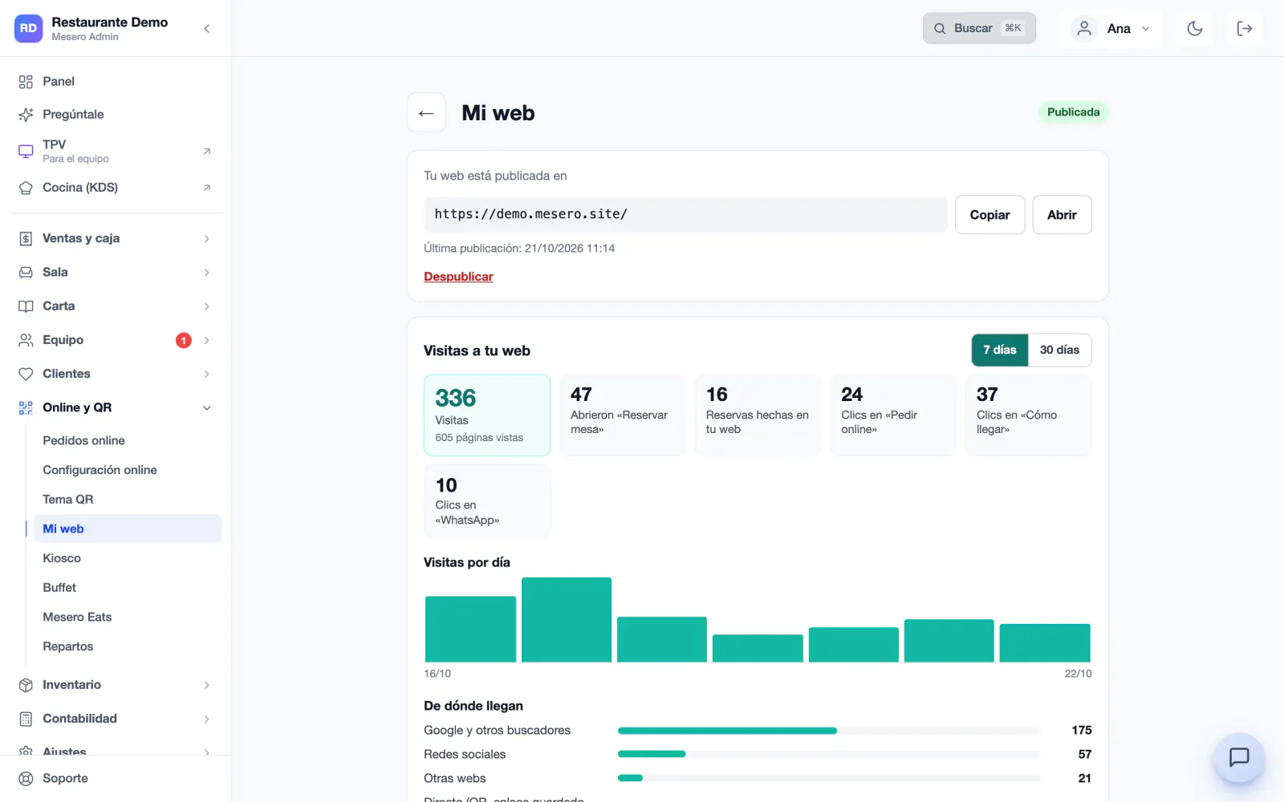
Task: Open Mesero Eats submenu item
Action: (x=127, y=617)
